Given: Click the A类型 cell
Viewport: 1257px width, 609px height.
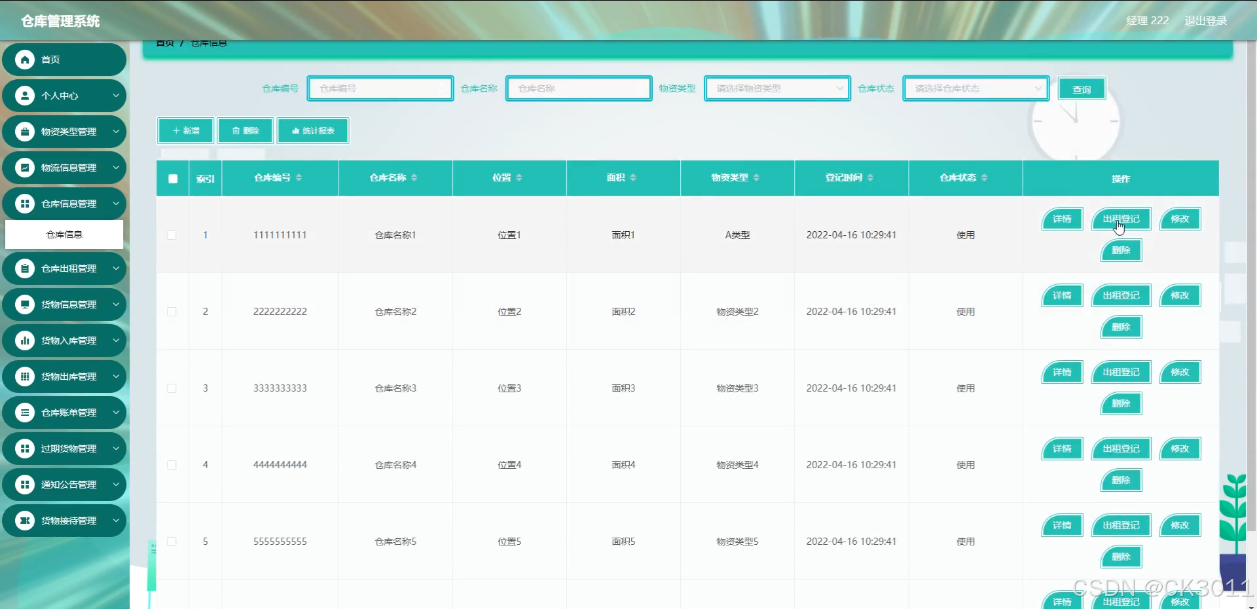Looking at the screenshot, I should pyautogui.click(x=737, y=235).
